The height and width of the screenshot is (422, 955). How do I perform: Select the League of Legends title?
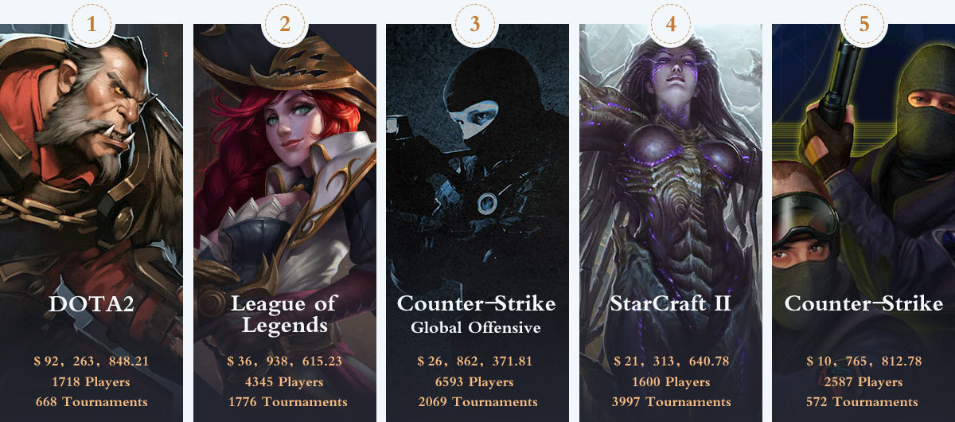coord(283,314)
